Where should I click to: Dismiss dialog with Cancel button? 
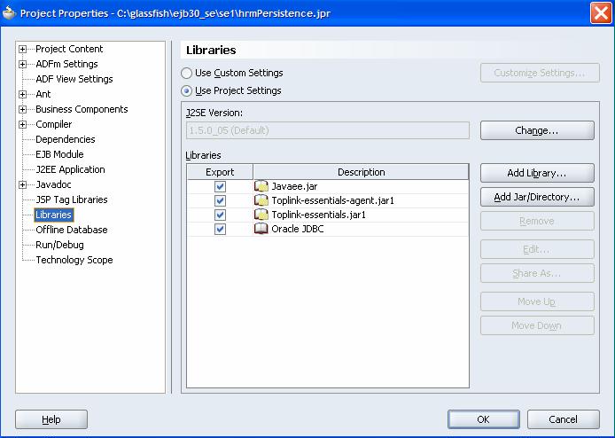(564, 419)
